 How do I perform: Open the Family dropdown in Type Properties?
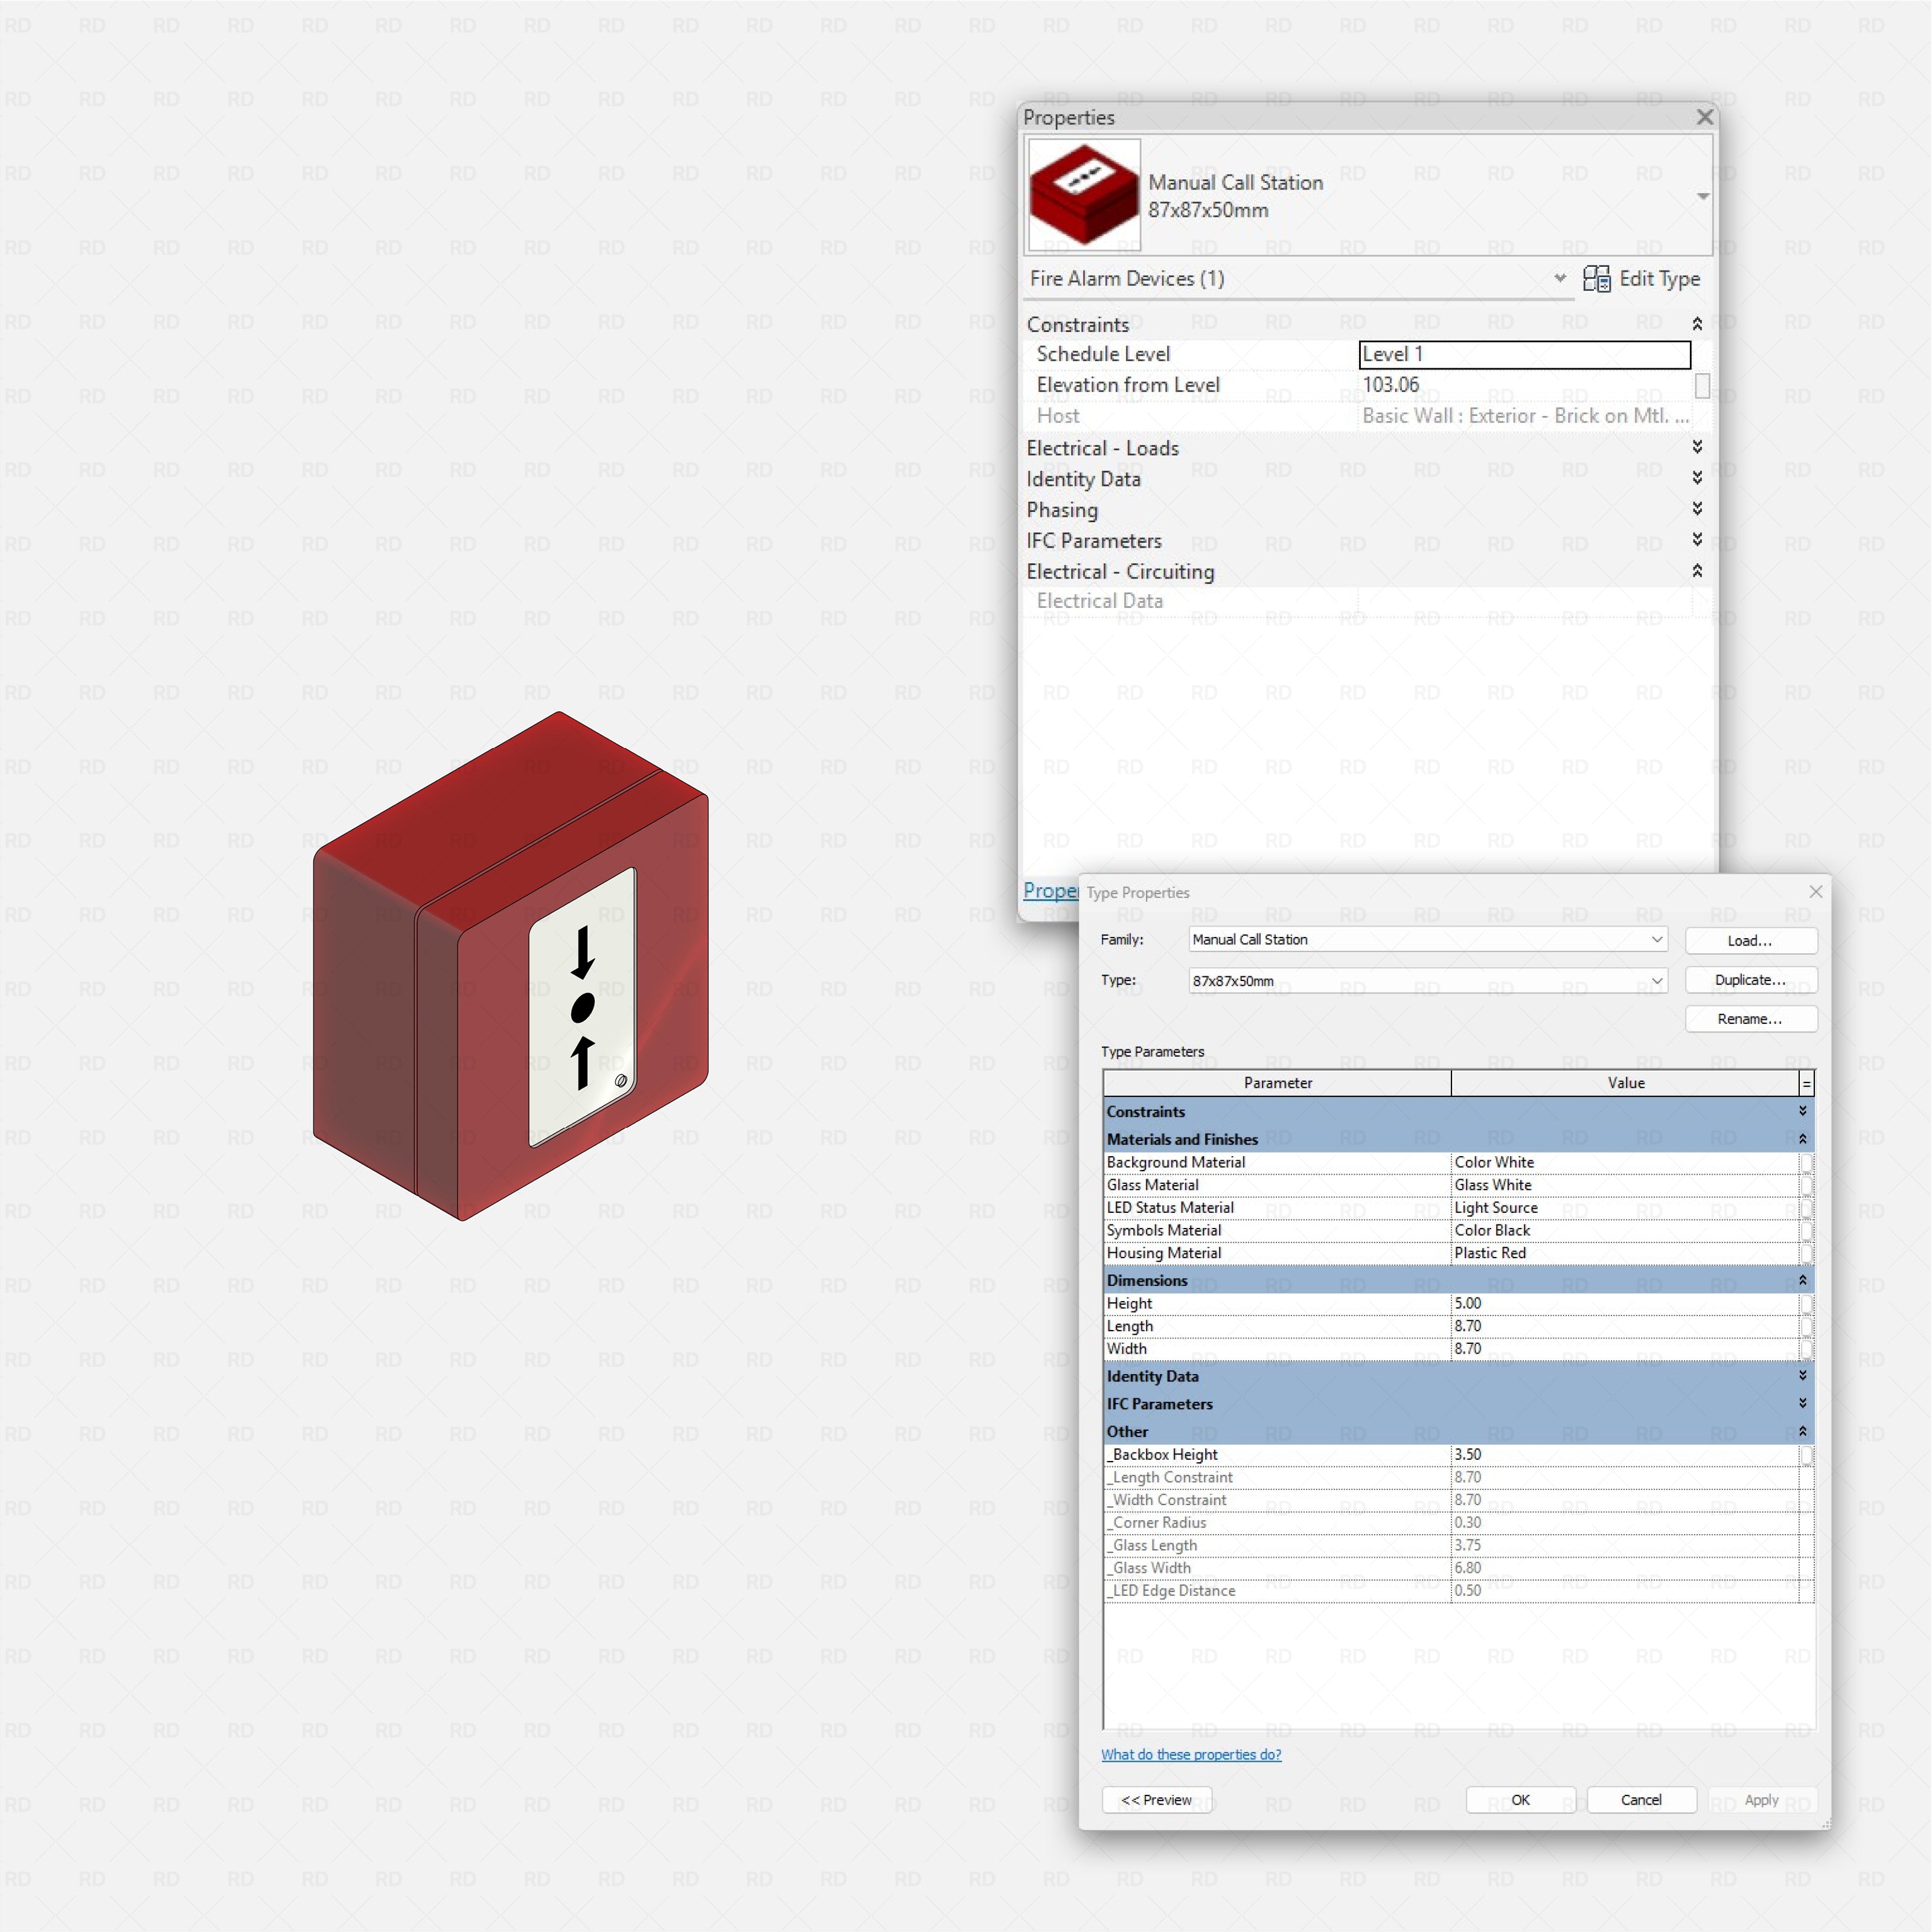1657,939
